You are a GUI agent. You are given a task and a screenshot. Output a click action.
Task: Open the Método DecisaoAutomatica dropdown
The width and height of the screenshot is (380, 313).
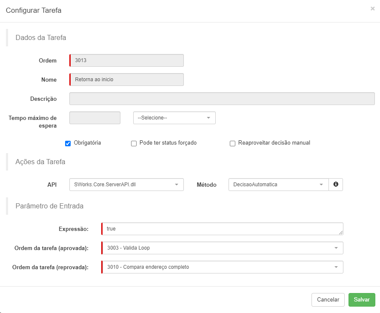[x=278, y=184]
